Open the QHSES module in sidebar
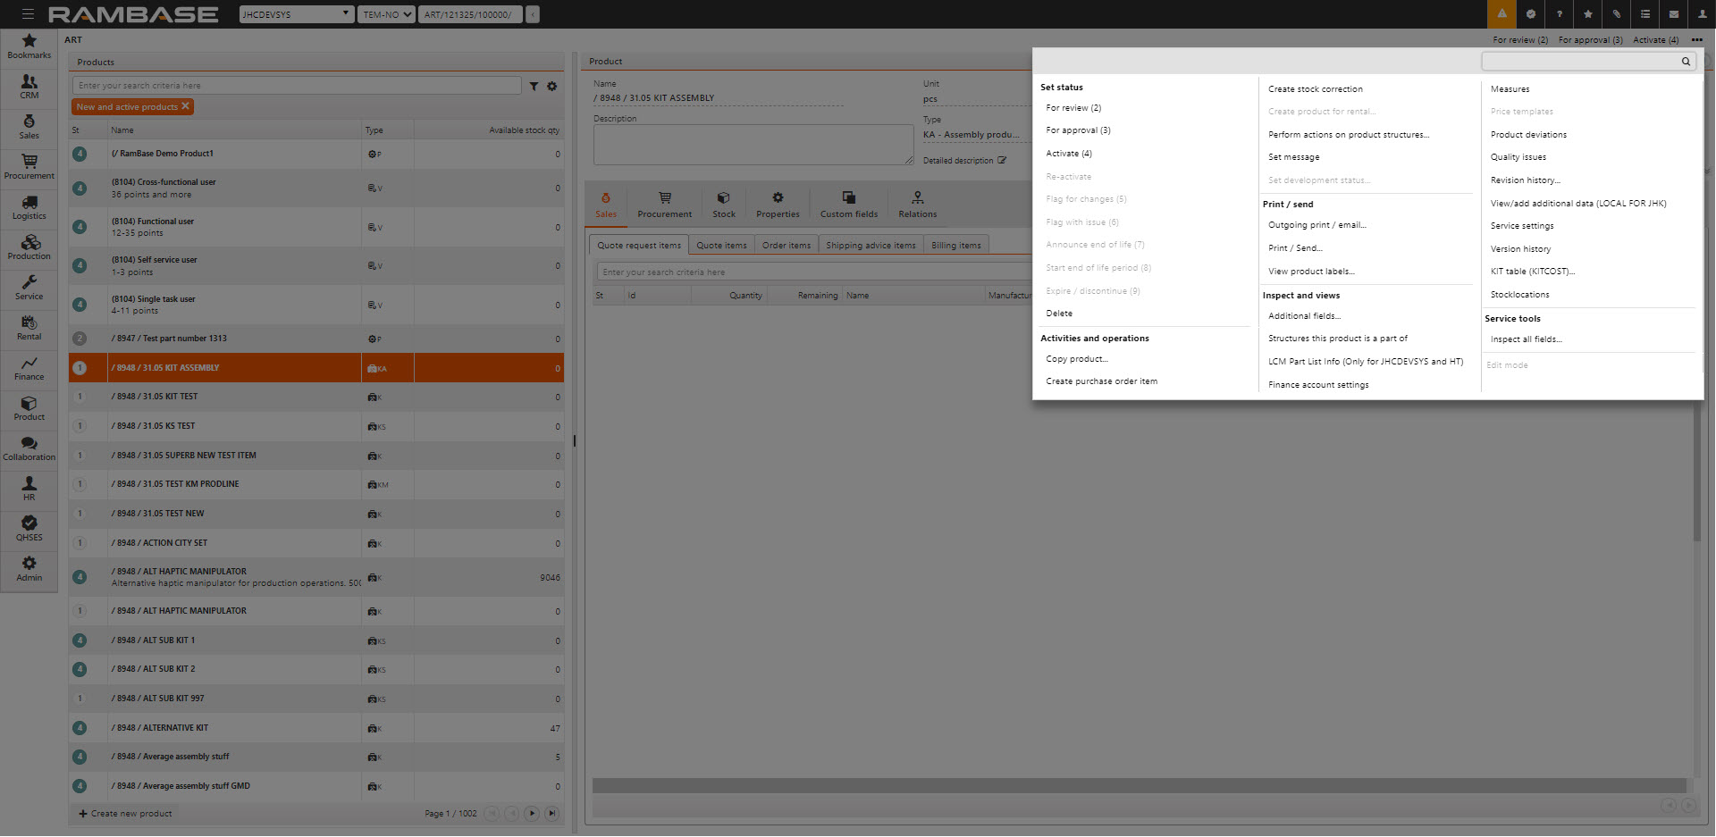The image size is (1716, 837). point(29,528)
